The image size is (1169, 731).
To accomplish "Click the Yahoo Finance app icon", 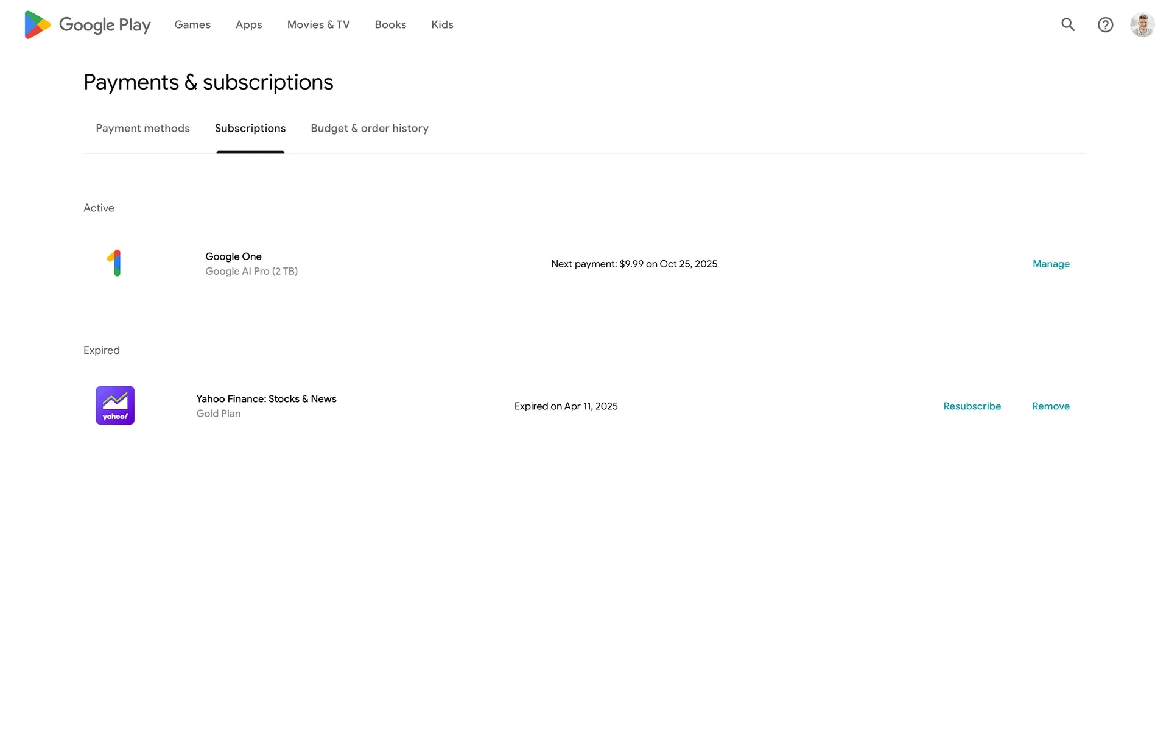I will click(115, 406).
